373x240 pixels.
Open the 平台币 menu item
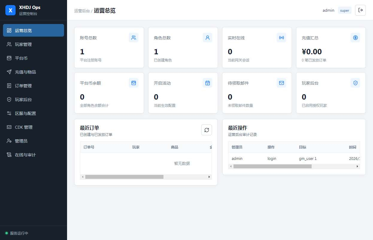tap(34, 58)
